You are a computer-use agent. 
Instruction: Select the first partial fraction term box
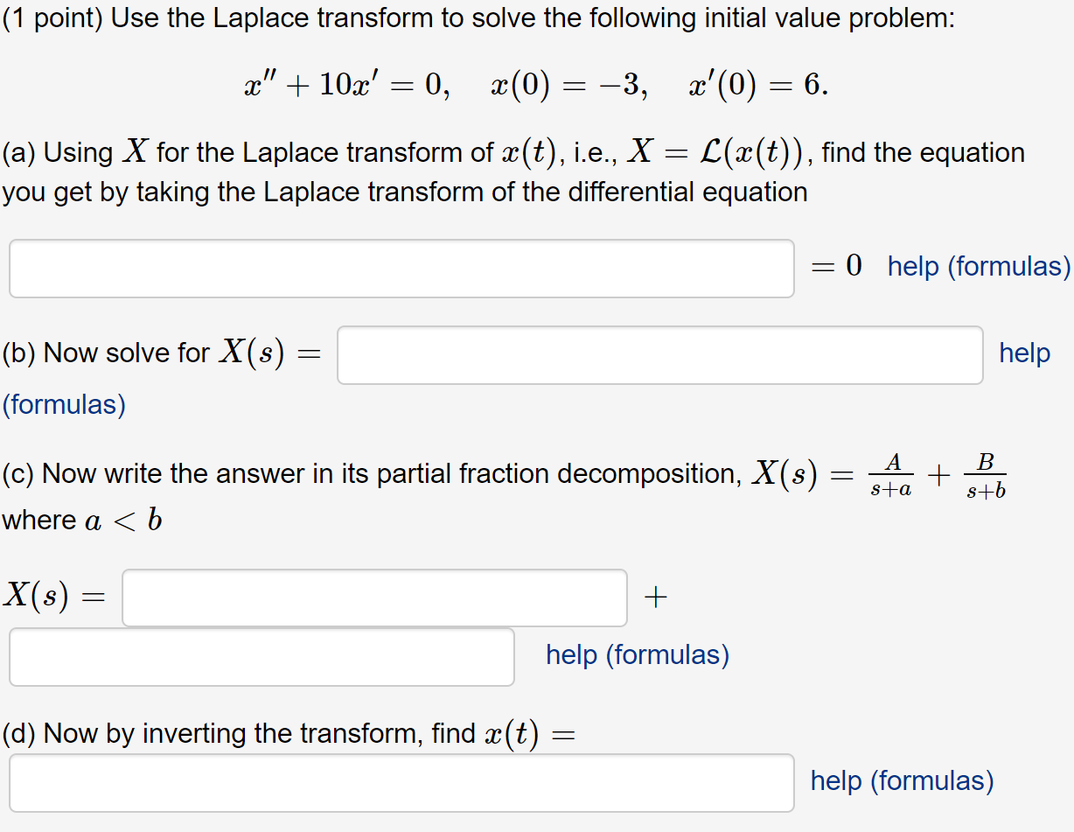pos(374,598)
